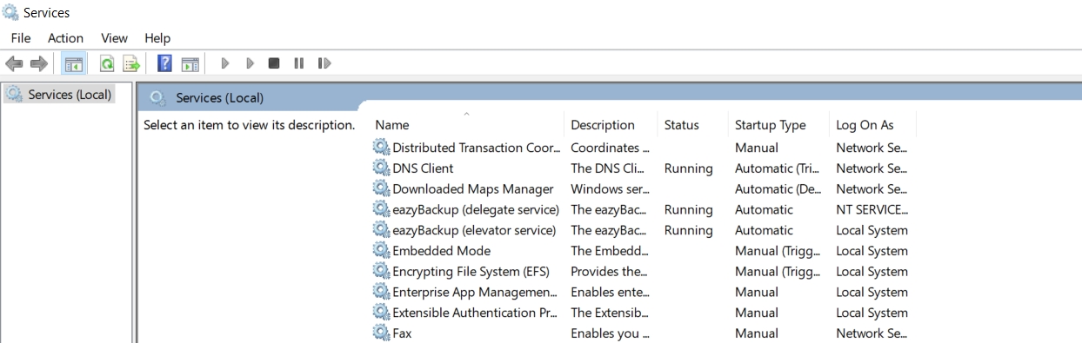Viewport: 1082px width, 343px height.
Task: Click the Refresh toolbar icon
Action: [107, 63]
